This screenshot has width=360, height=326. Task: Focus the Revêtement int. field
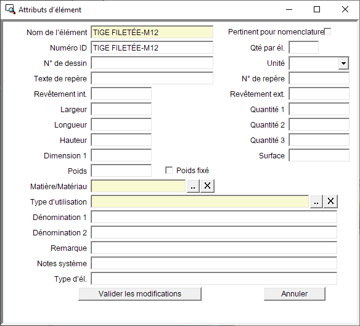pyautogui.click(x=121, y=94)
